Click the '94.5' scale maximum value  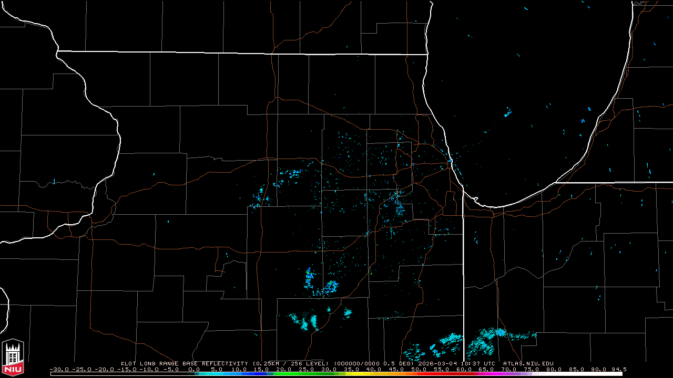618,369
